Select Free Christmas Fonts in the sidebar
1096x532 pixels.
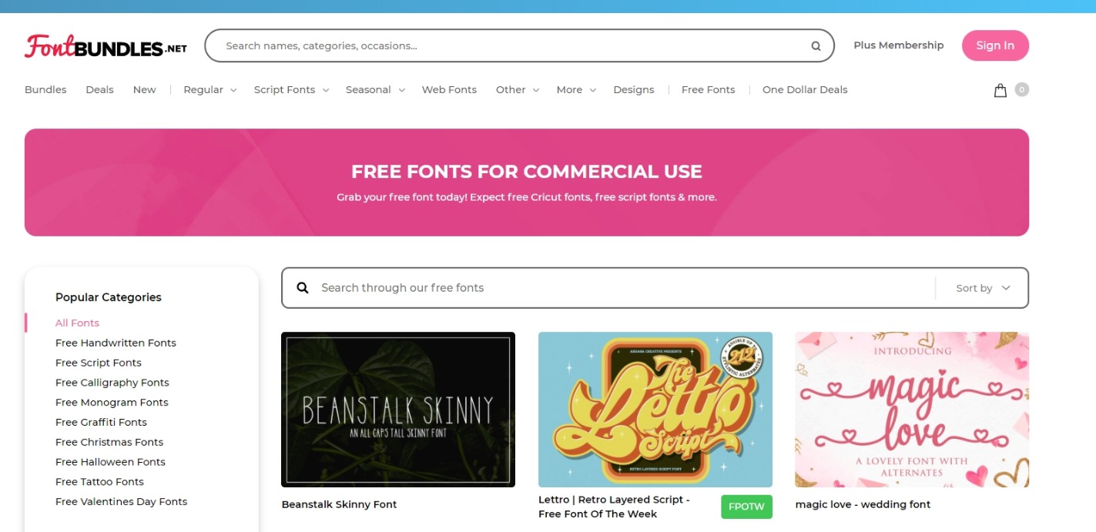coord(109,442)
